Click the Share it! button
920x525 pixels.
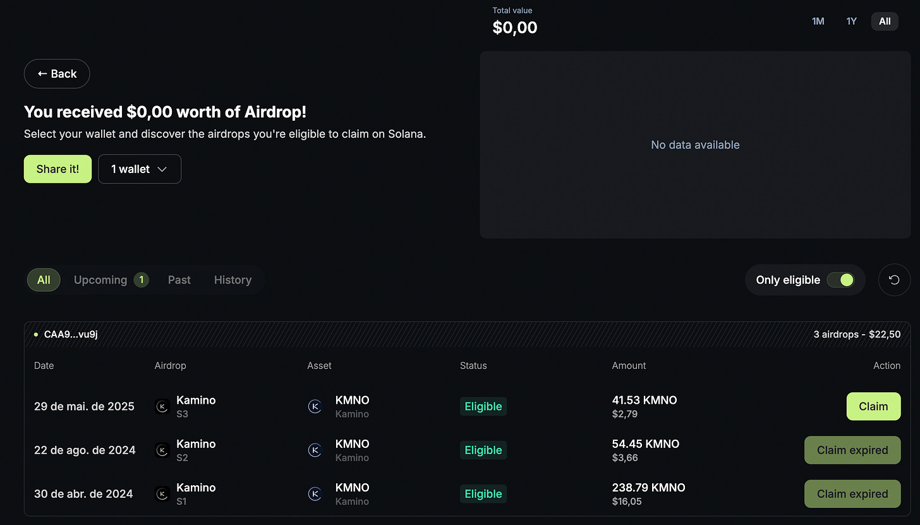tap(57, 169)
